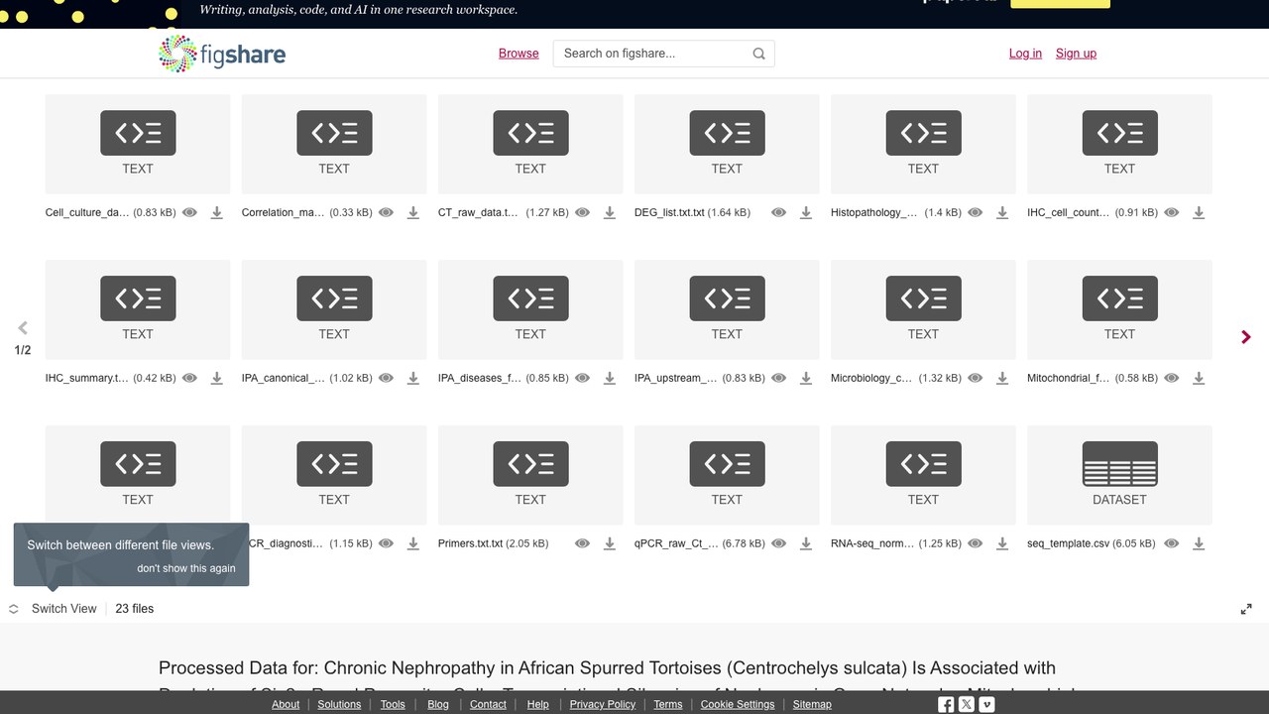Download RNA-seq_norm file
This screenshot has height=714, width=1269.
click(x=1001, y=543)
